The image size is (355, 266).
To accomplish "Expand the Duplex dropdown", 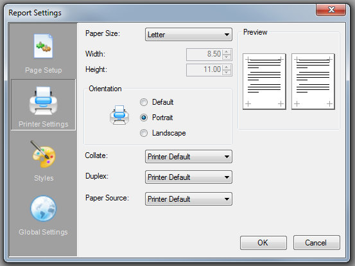I will [189, 177].
